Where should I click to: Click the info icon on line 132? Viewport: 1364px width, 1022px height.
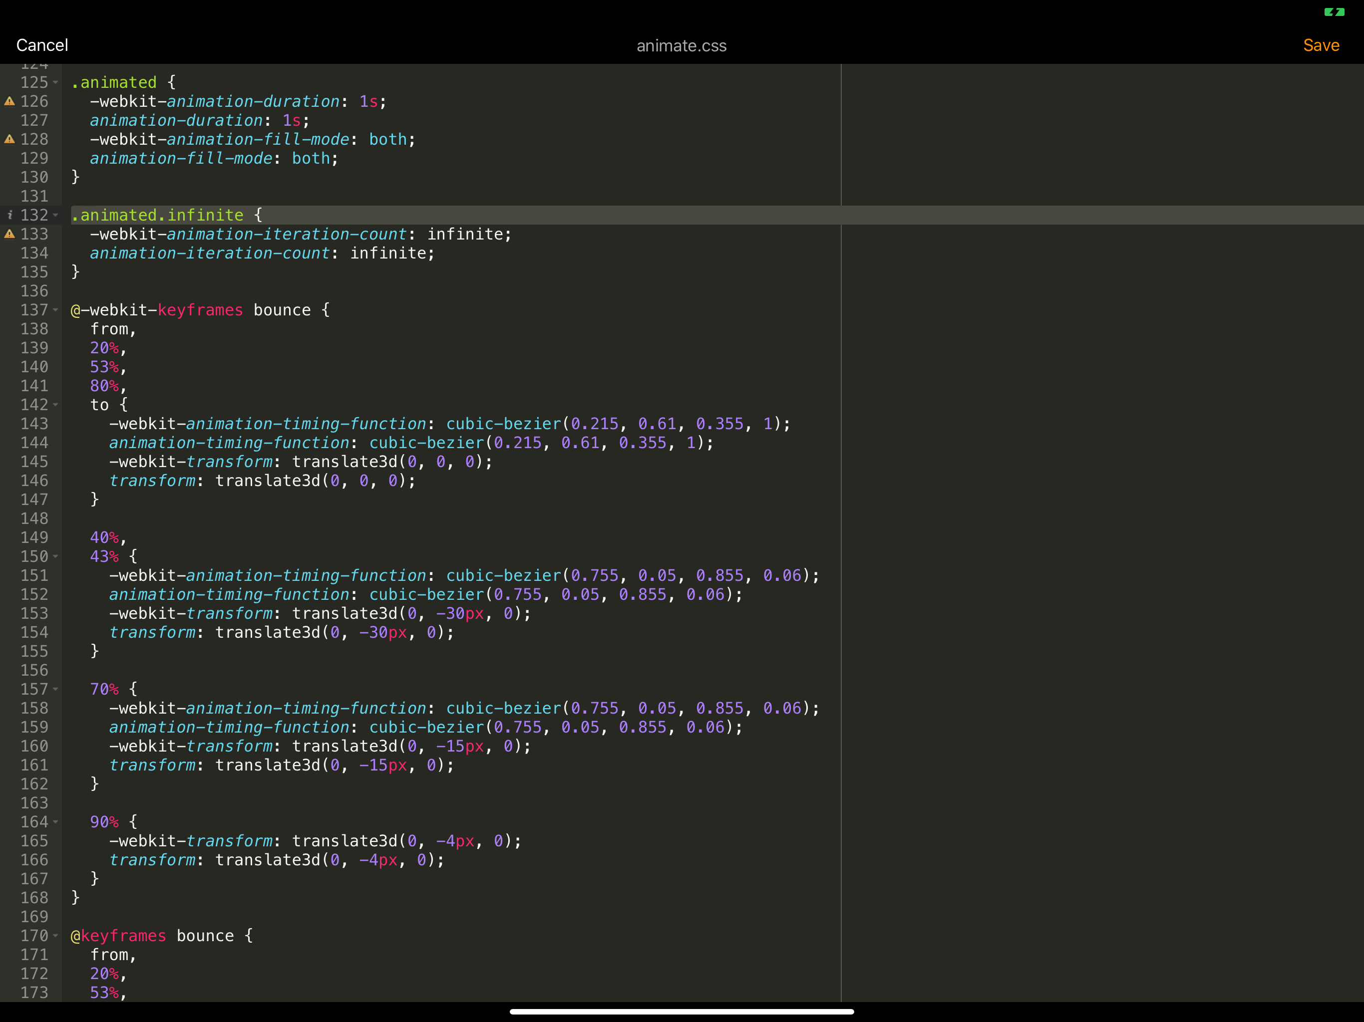[x=9, y=215]
